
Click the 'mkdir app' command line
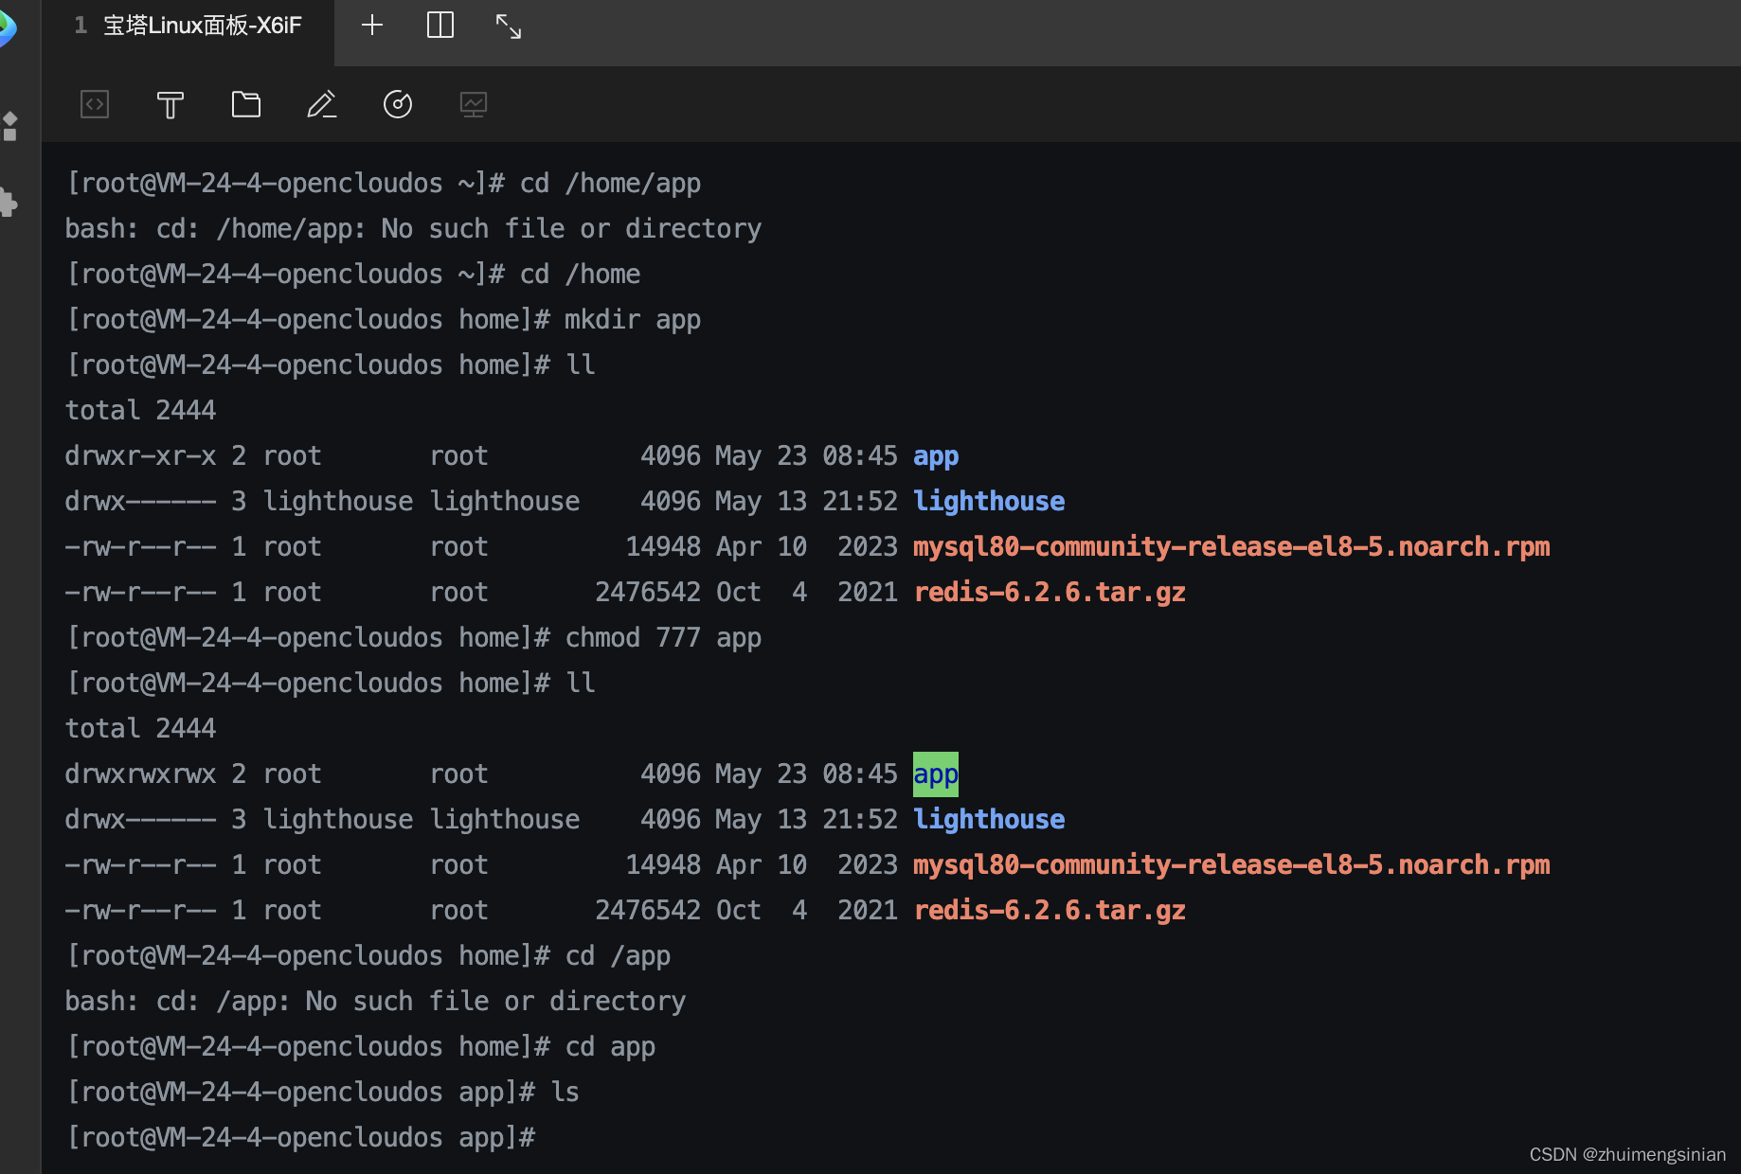click(383, 319)
